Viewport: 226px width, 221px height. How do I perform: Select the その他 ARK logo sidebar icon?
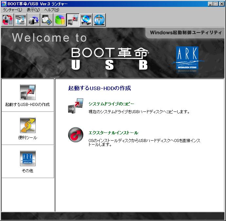pos(28,158)
